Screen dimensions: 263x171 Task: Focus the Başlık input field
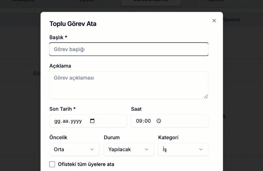click(x=129, y=49)
